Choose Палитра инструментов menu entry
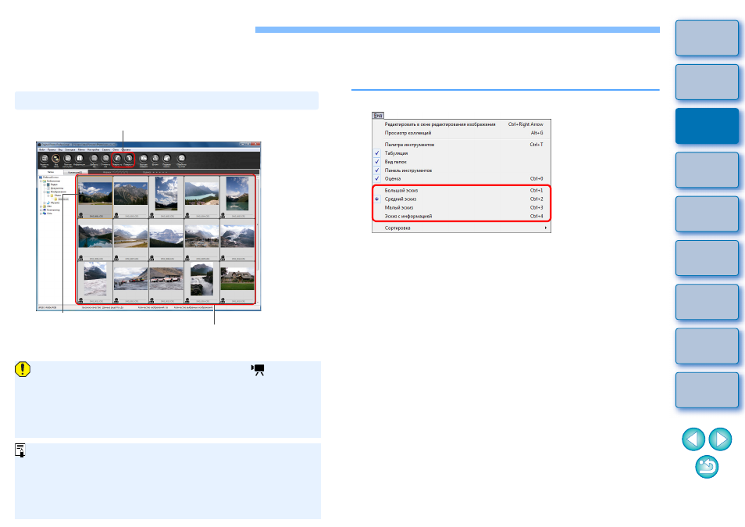Viewport: 745px width, 527px height. (x=461, y=144)
